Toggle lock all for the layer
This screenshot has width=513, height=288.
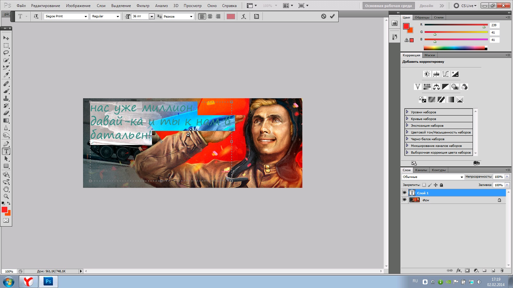pos(441,185)
